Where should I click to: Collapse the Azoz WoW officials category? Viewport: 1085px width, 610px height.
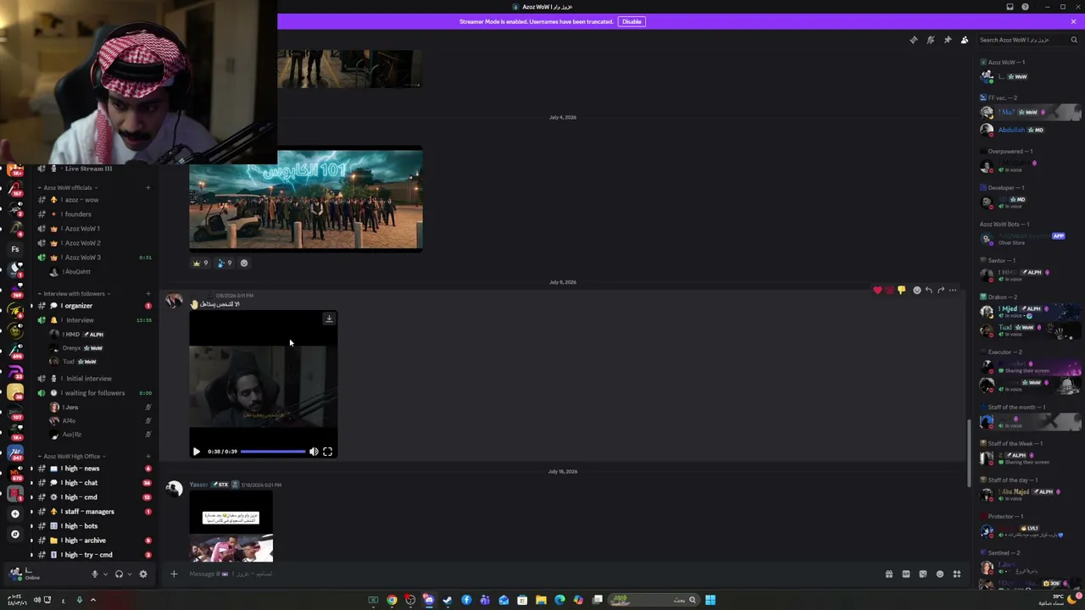click(x=68, y=187)
